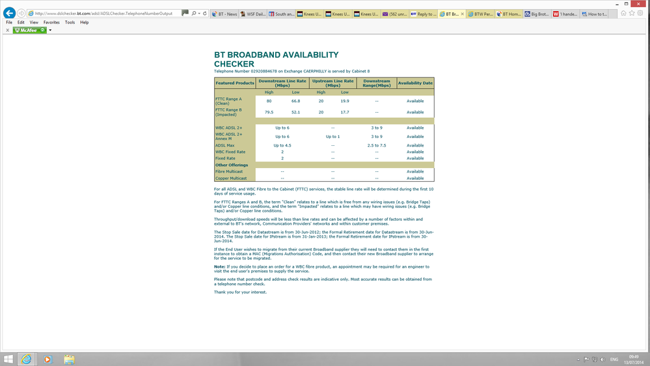The height and width of the screenshot is (366, 650).
Task: Switch to the BT - News tab
Action: pos(224,14)
